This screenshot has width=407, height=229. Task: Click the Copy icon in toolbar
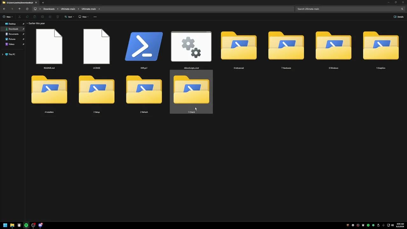pyautogui.click(x=27, y=17)
